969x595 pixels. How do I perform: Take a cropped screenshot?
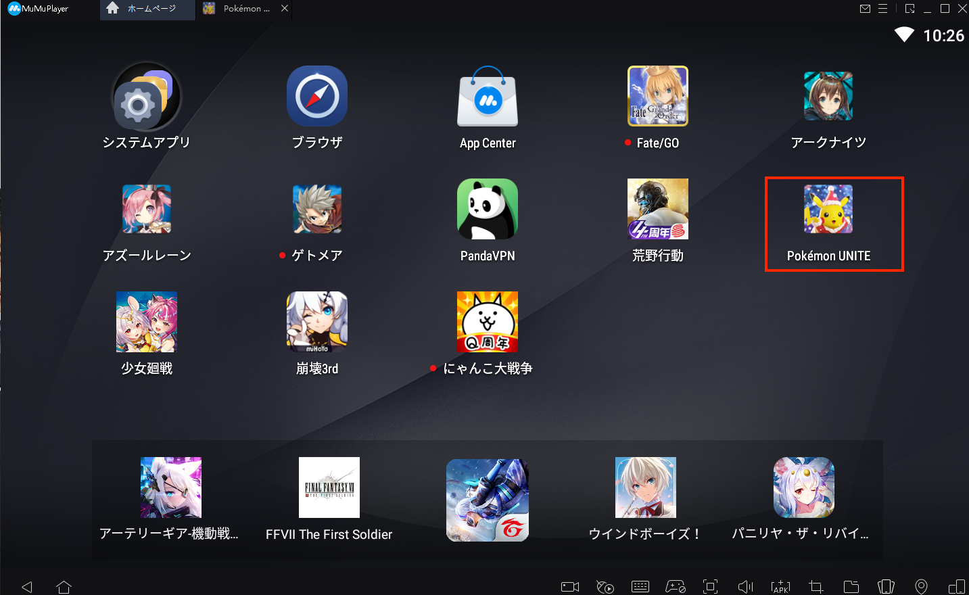(x=816, y=587)
